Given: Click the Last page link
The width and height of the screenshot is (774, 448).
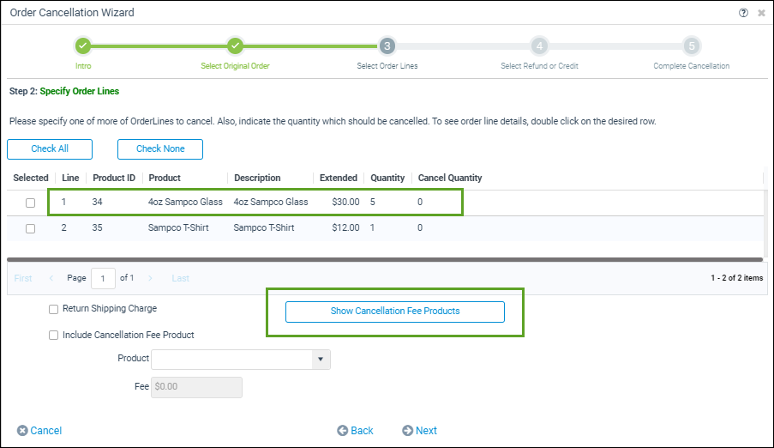Looking at the screenshot, I should (x=180, y=278).
